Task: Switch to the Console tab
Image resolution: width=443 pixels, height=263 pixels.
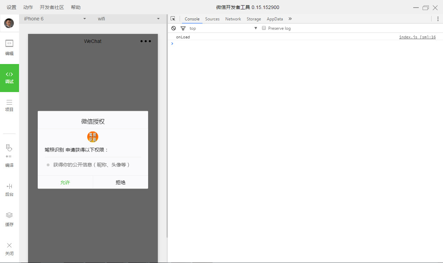Action: point(192,19)
